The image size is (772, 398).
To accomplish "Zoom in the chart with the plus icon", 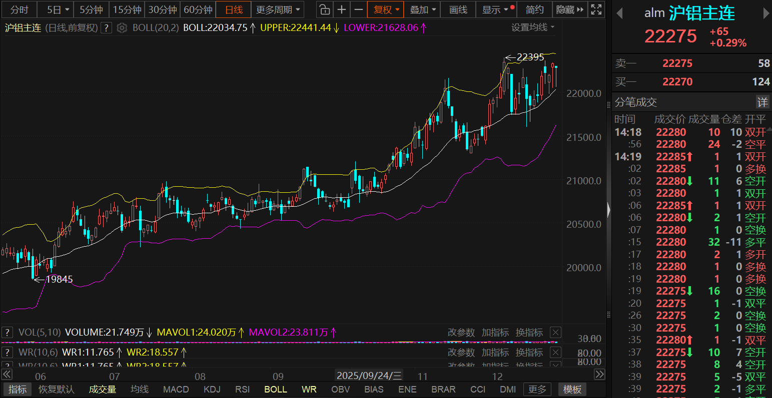I will [341, 9].
